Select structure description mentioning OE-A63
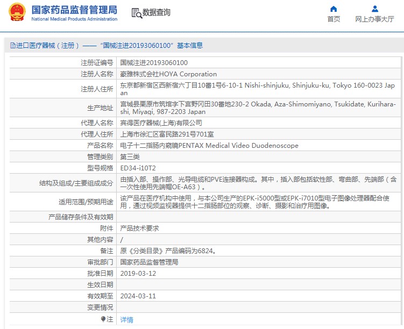This screenshot has height=329, width=404. point(258,183)
